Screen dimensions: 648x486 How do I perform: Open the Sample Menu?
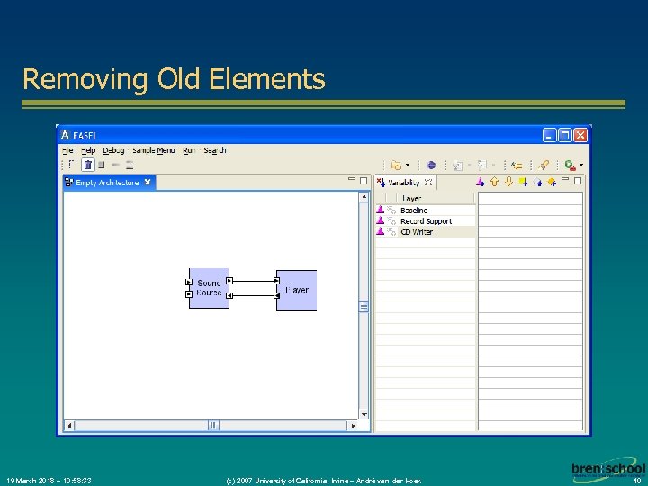(154, 150)
